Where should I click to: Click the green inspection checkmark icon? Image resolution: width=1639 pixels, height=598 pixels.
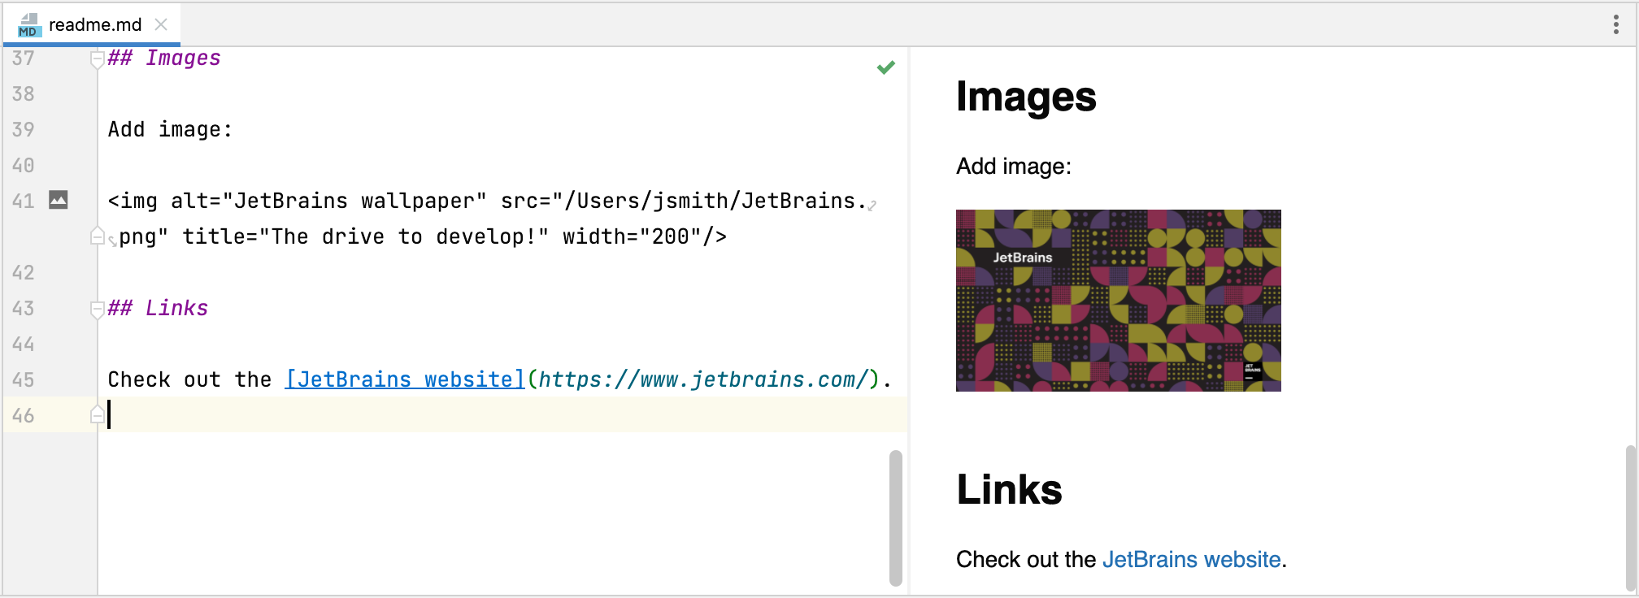pos(886,67)
